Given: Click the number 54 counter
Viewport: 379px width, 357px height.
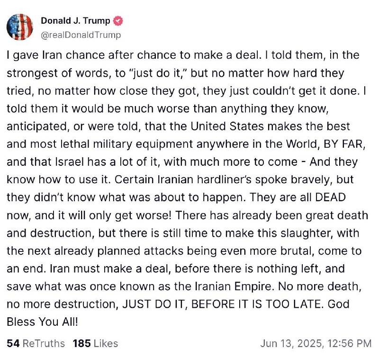Looking at the screenshot, I should [x=13, y=343].
